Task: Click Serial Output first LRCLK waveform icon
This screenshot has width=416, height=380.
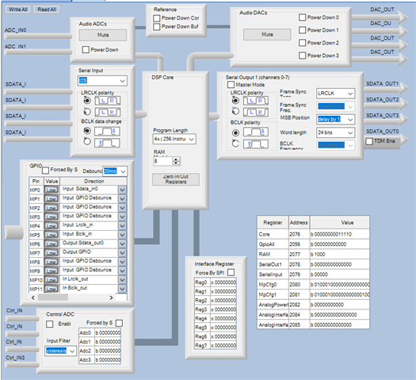Action: [256, 101]
